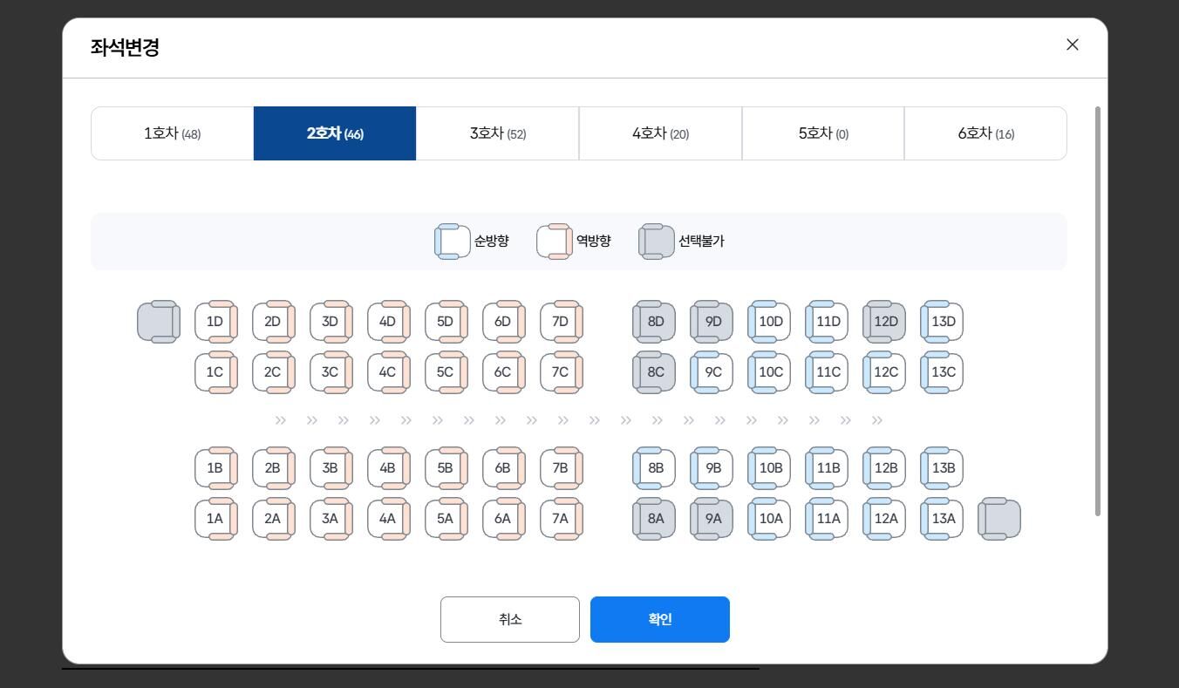Choose seat 13B
This screenshot has width=1179, height=688.
pos(942,468)
